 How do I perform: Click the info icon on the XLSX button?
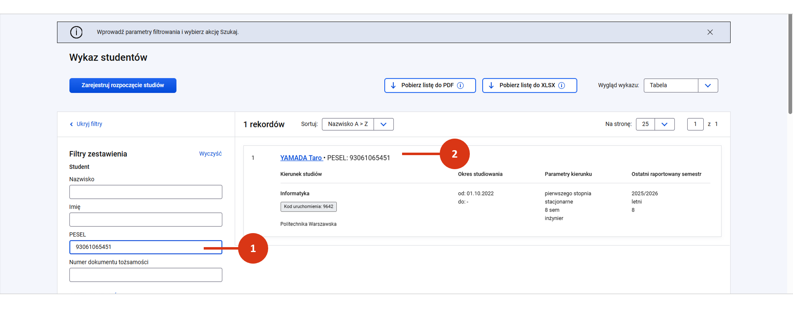pos(562,85)
